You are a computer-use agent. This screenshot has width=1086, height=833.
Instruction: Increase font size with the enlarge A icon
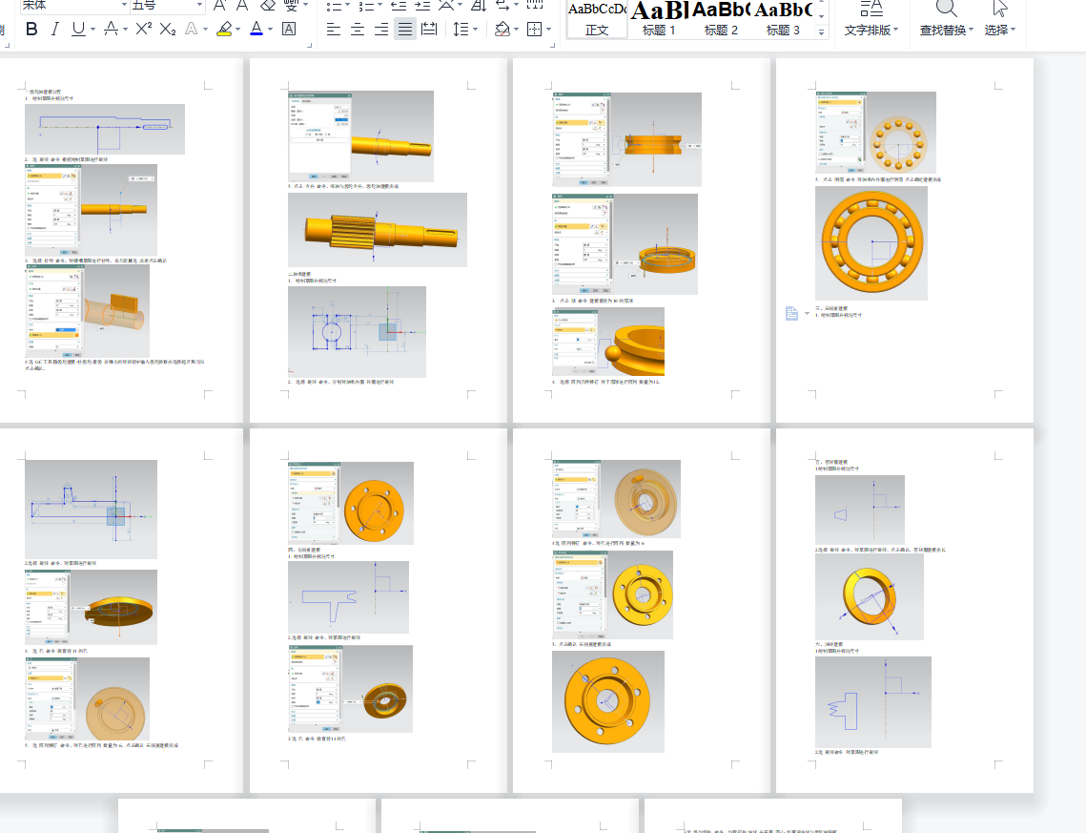(219, 6)
